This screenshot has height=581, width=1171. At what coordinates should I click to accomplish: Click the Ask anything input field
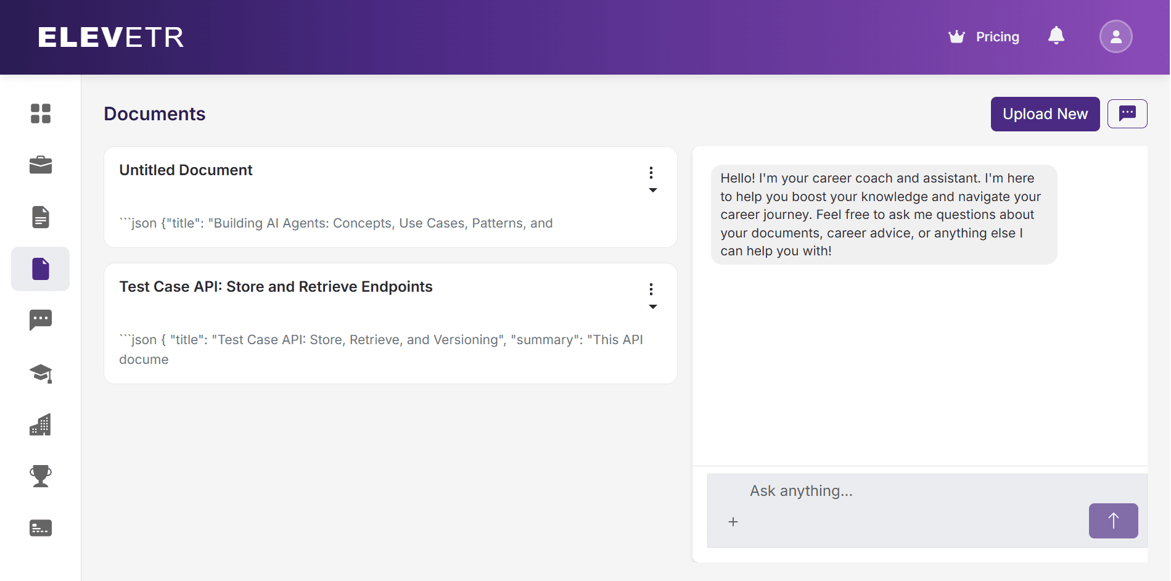point(913,491)
